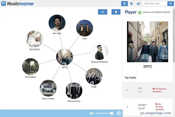
Task: Mute via the speaker volume icon
Action: click(92, 113)
